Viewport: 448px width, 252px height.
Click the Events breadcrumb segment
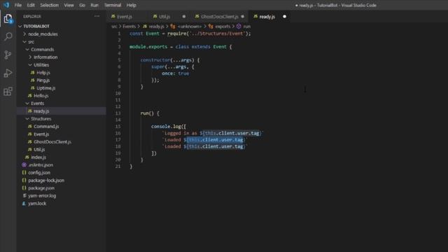point(129,27)
